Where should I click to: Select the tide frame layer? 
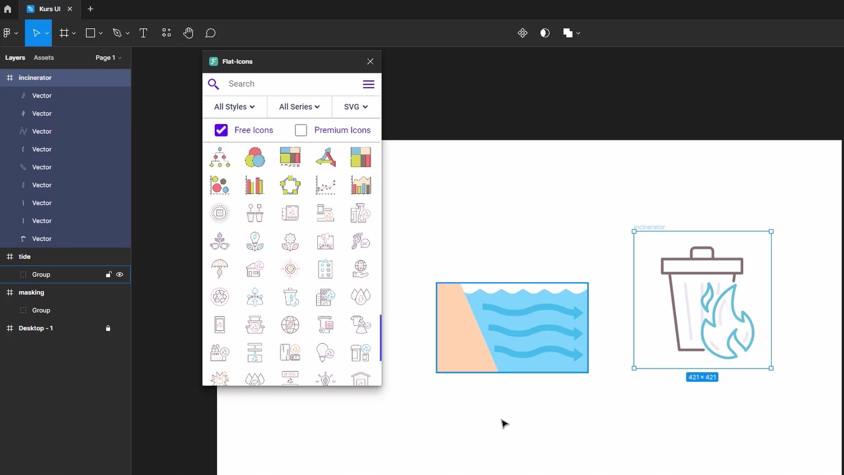(x=65, y=257)
